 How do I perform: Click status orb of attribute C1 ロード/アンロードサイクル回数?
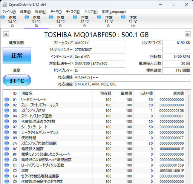tap(7, 165)
